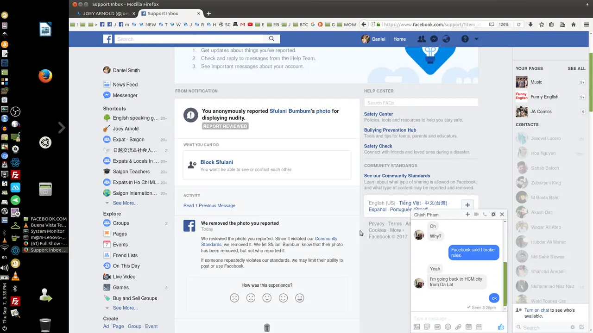Open the Notifications globe icon
Viewport: 593px width, 333px height.
(447, 39)
